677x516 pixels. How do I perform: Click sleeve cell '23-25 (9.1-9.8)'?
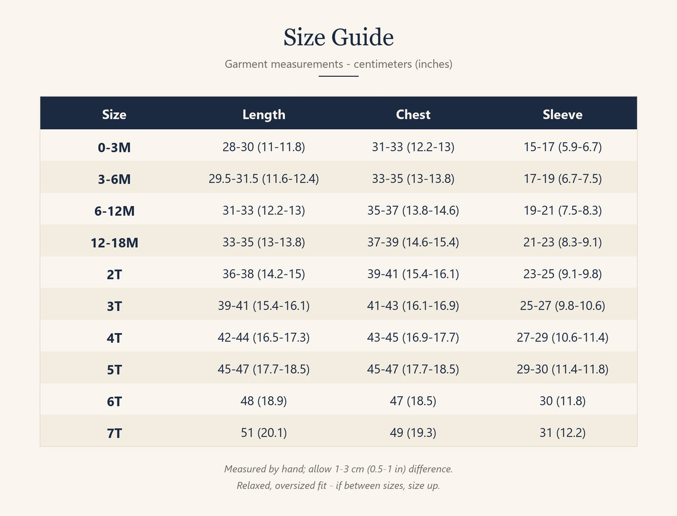(562, 274)
